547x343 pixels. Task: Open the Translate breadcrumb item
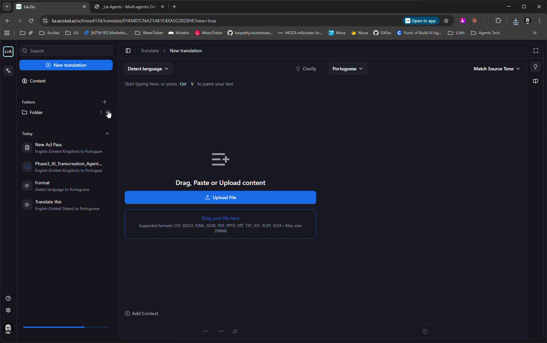(x=149, y=51)
